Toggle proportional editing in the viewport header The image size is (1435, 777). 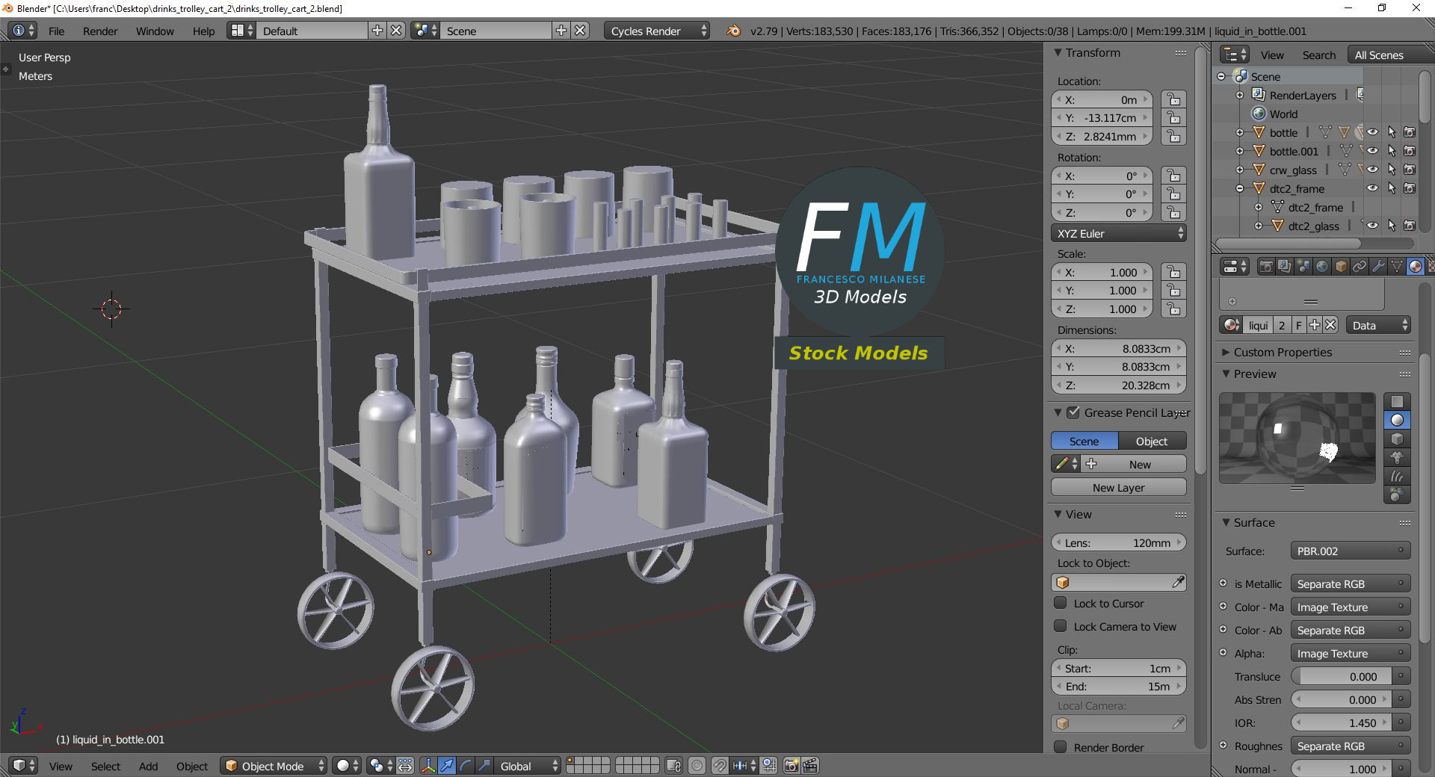697,766
